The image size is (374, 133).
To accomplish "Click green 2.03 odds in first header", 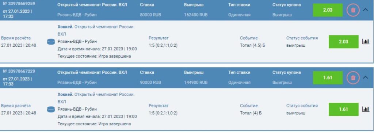I will (328, 10).
